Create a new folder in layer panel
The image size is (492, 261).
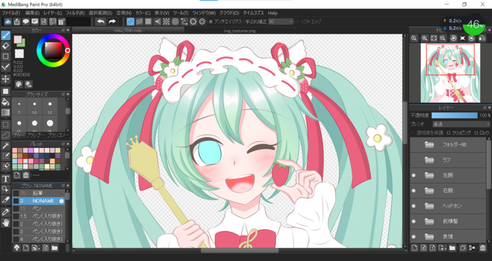452,248
